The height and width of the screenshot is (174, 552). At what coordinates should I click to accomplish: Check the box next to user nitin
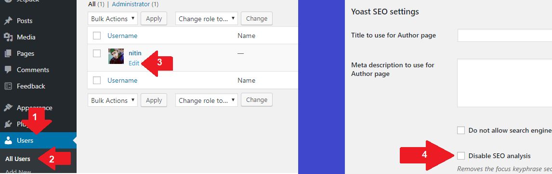(97, 53)
